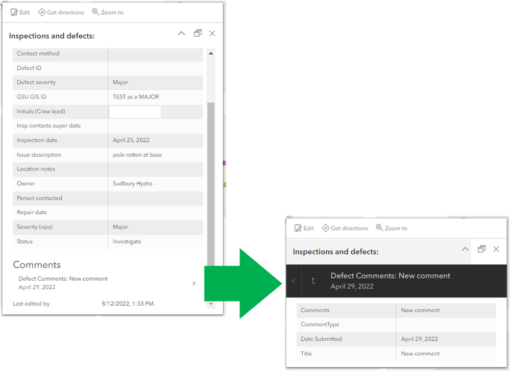510x371 pixels.
Task: Dock the right popup panel
Action: pos(482,249)
